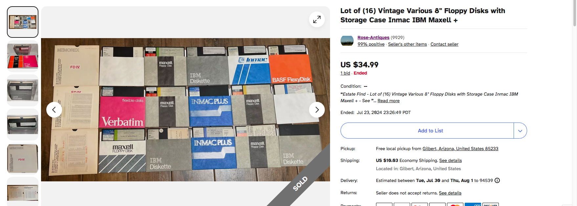View the 1 bid history link
577x206 pixels.
345,73
